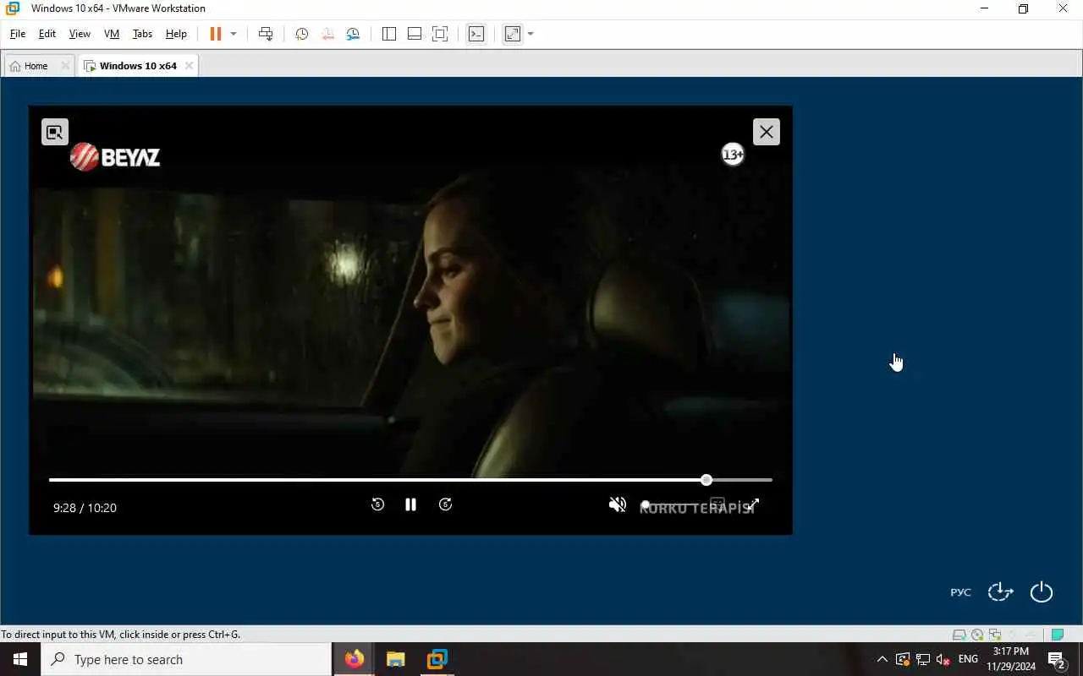The width and height of the screenshot is (1083, 676).
Task: Close the Windows 10 x64 tab
Action: (x=189, y=66)
